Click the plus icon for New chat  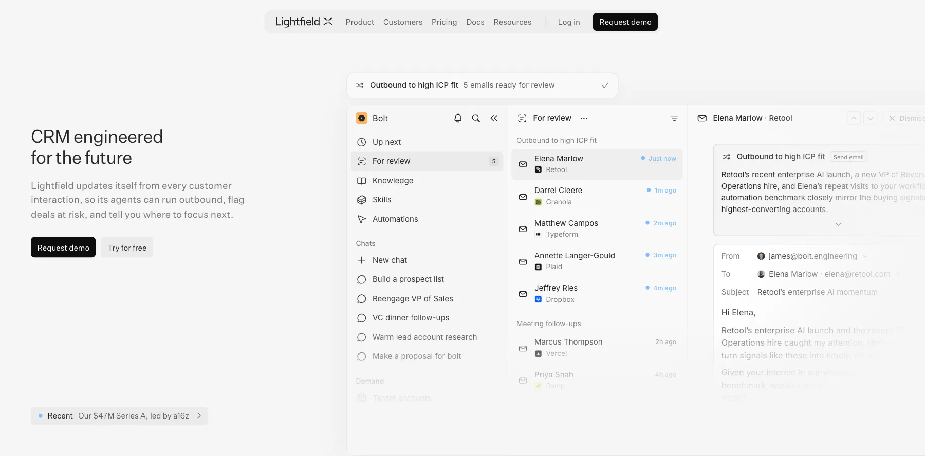pos(362,260)
